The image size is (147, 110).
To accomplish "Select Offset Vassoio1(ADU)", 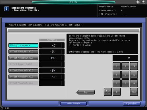I will click(23, 52).
